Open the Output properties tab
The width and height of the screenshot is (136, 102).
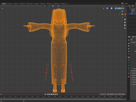tap(129, 46)
